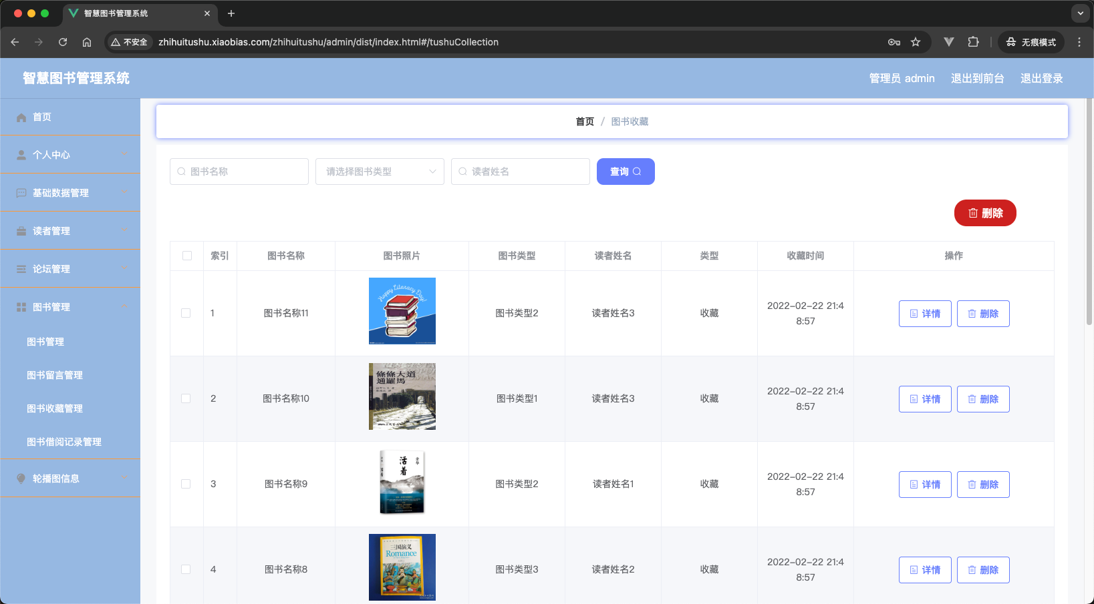The image size is (1094, 604).
Task: Select the 图书留言管理 submenu item
Action: [x=55, y=375]
